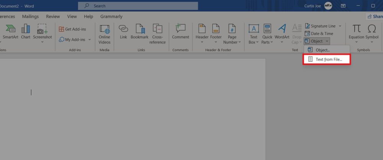383x160 pixels.
Task: Open the View tab
Action: coord(72,16)
